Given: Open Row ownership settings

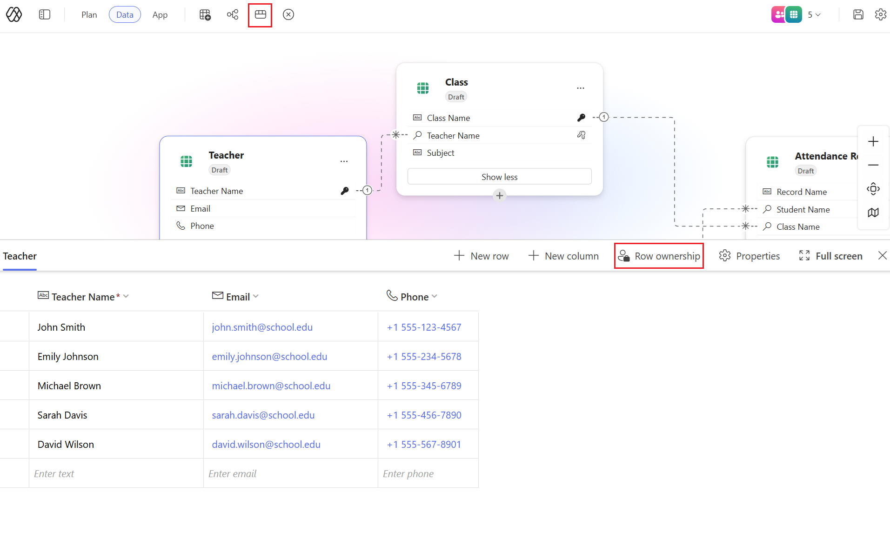Looking at the screenshot, I should pos(659,256).
